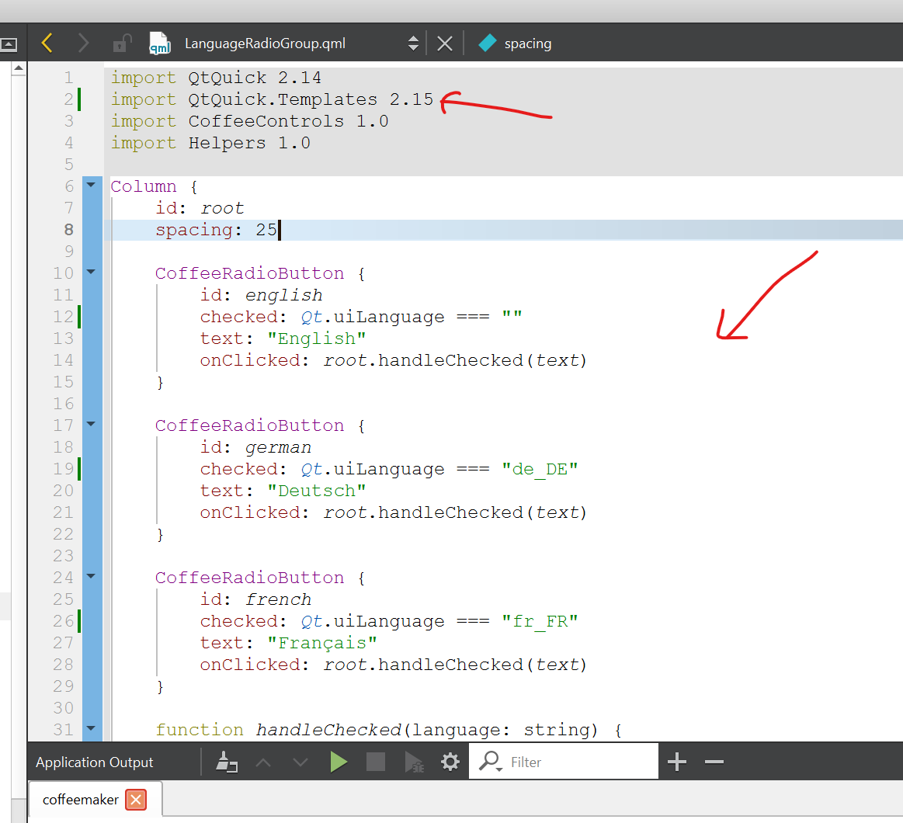Re-run the application with green play button
The width and height of the screenshot is (903, 823).
[339, 762]
